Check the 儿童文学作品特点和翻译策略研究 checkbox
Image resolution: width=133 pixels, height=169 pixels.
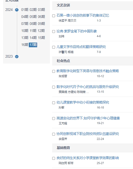click(x=54, y=47)
